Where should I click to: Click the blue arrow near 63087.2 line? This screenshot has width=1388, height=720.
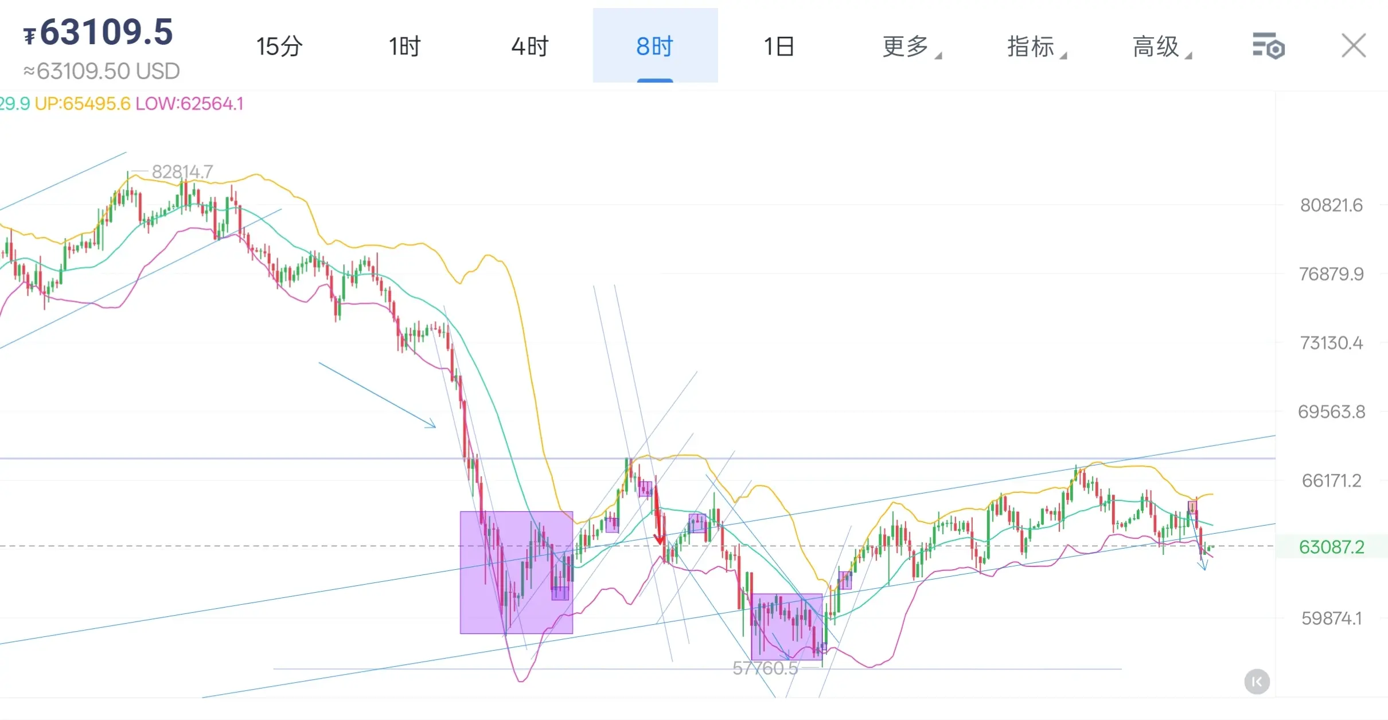pos(1203,562)
